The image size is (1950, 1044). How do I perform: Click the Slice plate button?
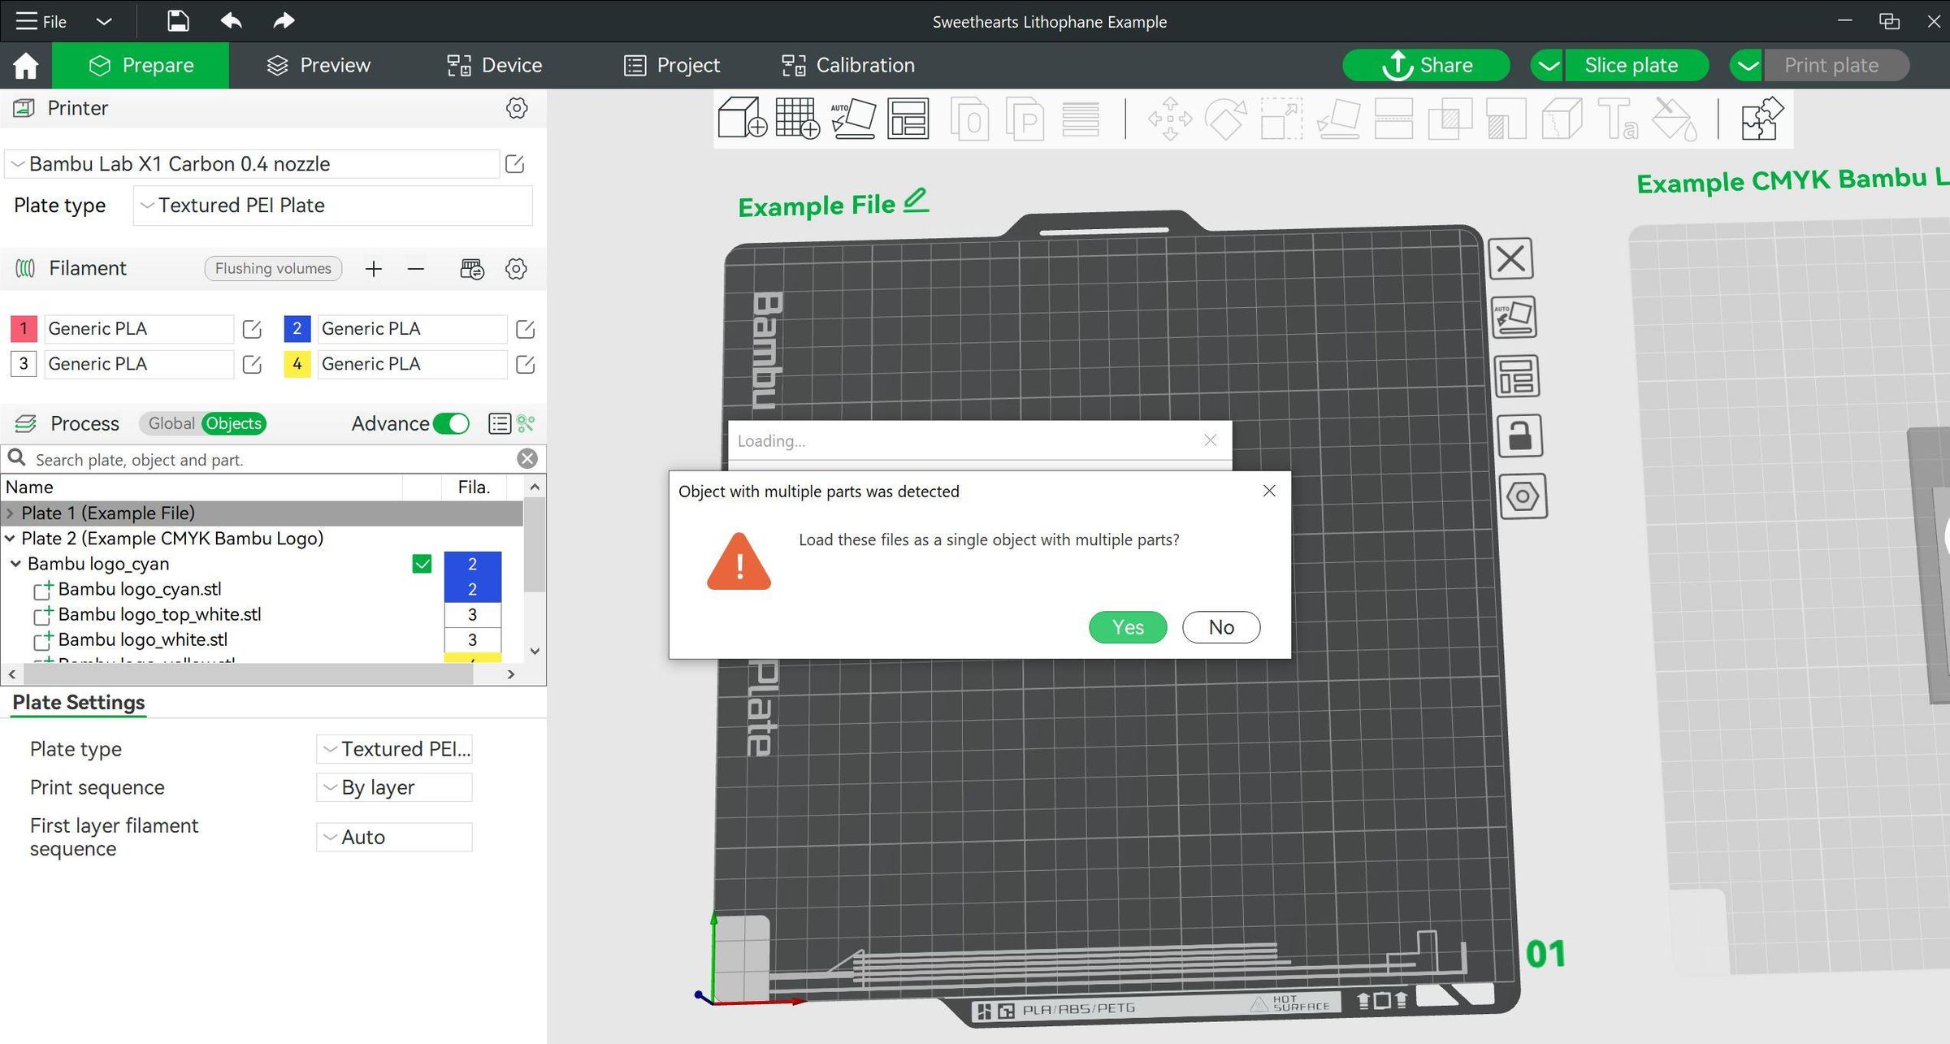[1636, 65]
